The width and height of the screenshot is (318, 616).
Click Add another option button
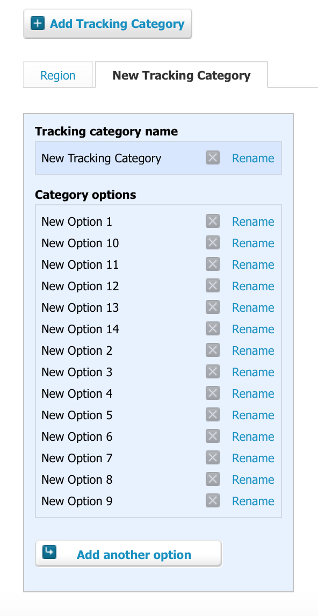pyautogui.click(x=128, y=554)
